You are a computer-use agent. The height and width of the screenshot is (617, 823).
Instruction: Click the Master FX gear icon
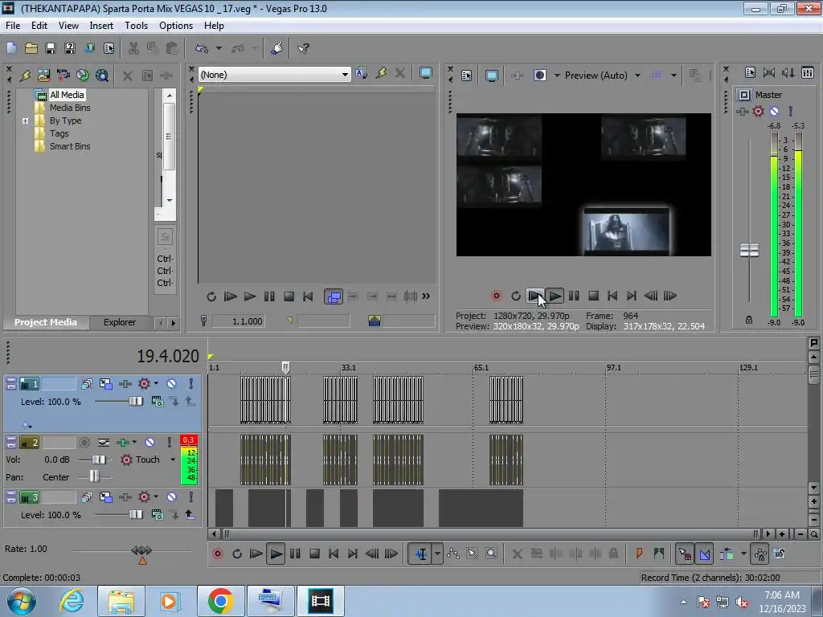[758, 111]
